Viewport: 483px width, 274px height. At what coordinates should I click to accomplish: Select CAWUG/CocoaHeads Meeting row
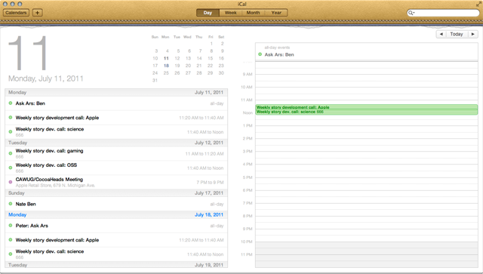(x=116, y=182)
